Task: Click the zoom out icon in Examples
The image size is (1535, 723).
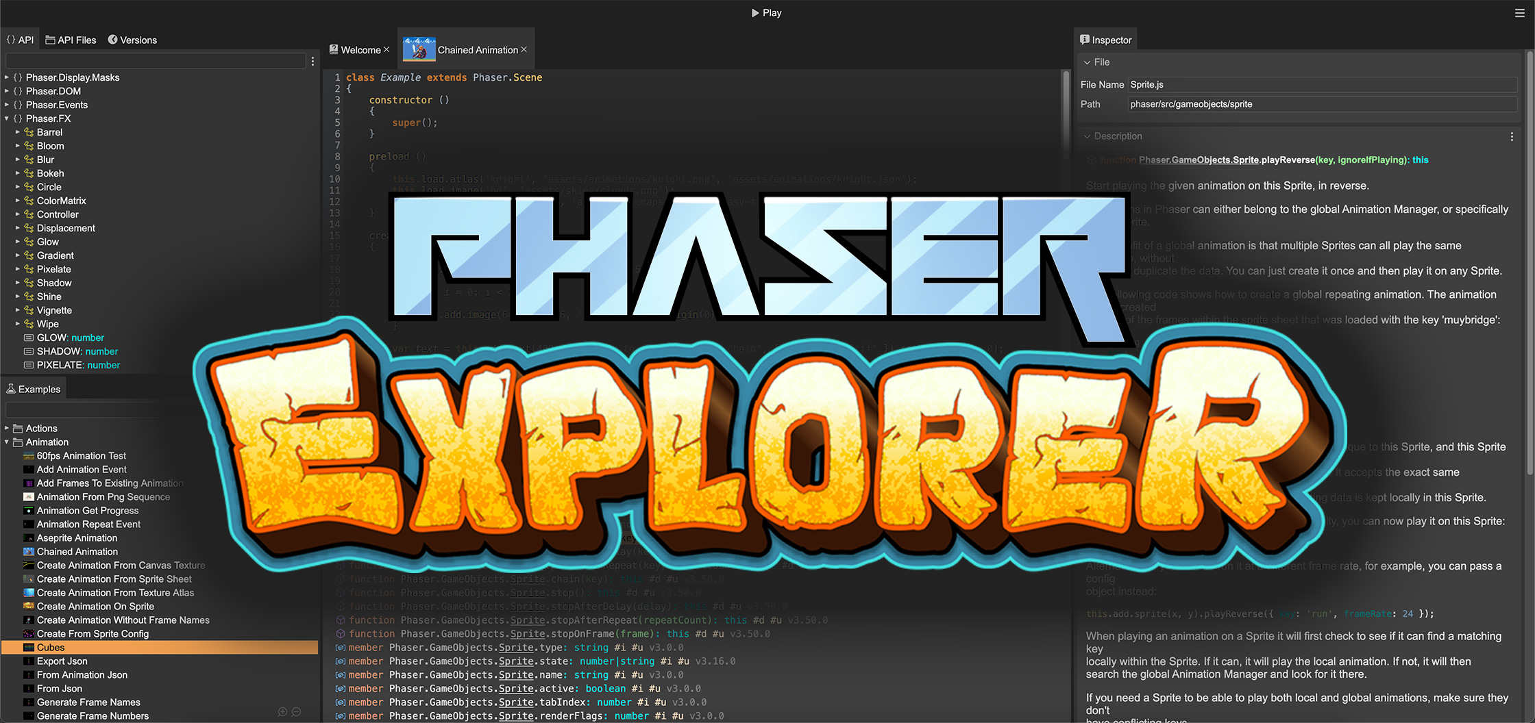Action: point(296,712)
